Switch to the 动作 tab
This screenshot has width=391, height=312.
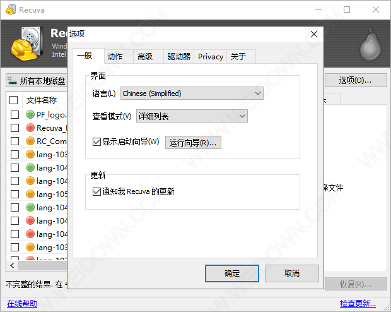click(119, 57)
